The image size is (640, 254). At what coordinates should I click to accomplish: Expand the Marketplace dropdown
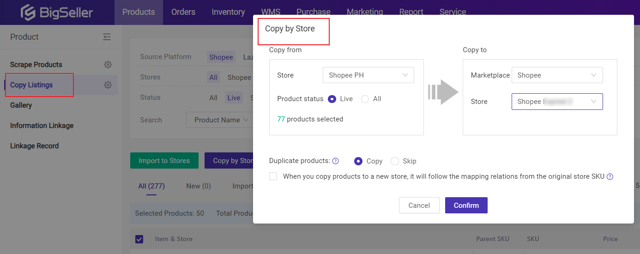pyautogui.click(x=557, y=75)
